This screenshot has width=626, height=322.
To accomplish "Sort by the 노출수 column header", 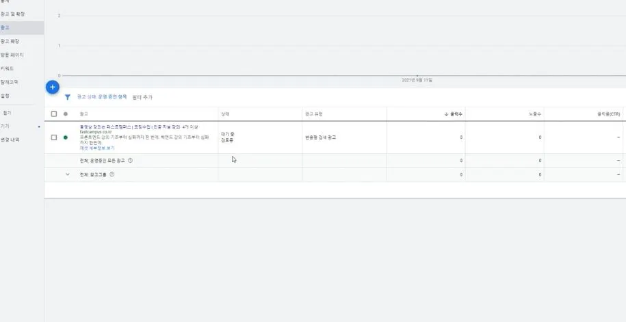I will [x=535, y=114].
